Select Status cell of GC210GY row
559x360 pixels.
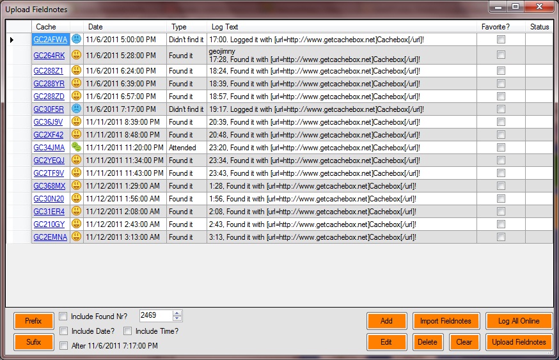pyautogui.click(x=539, y=224)
